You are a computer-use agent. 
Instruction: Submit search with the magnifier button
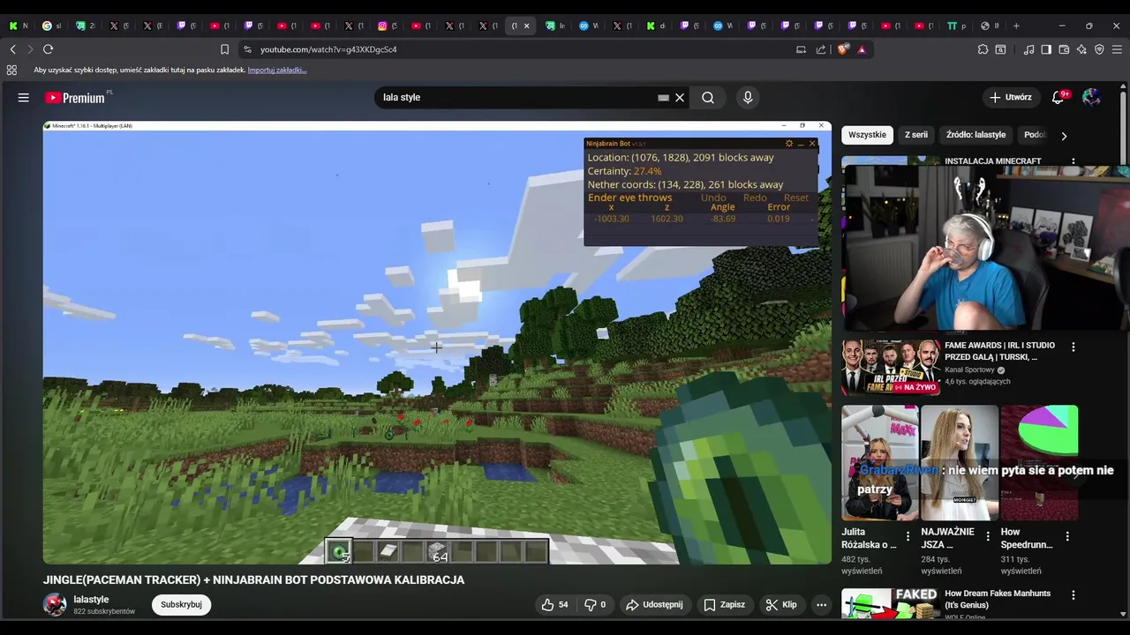(708, 98)
